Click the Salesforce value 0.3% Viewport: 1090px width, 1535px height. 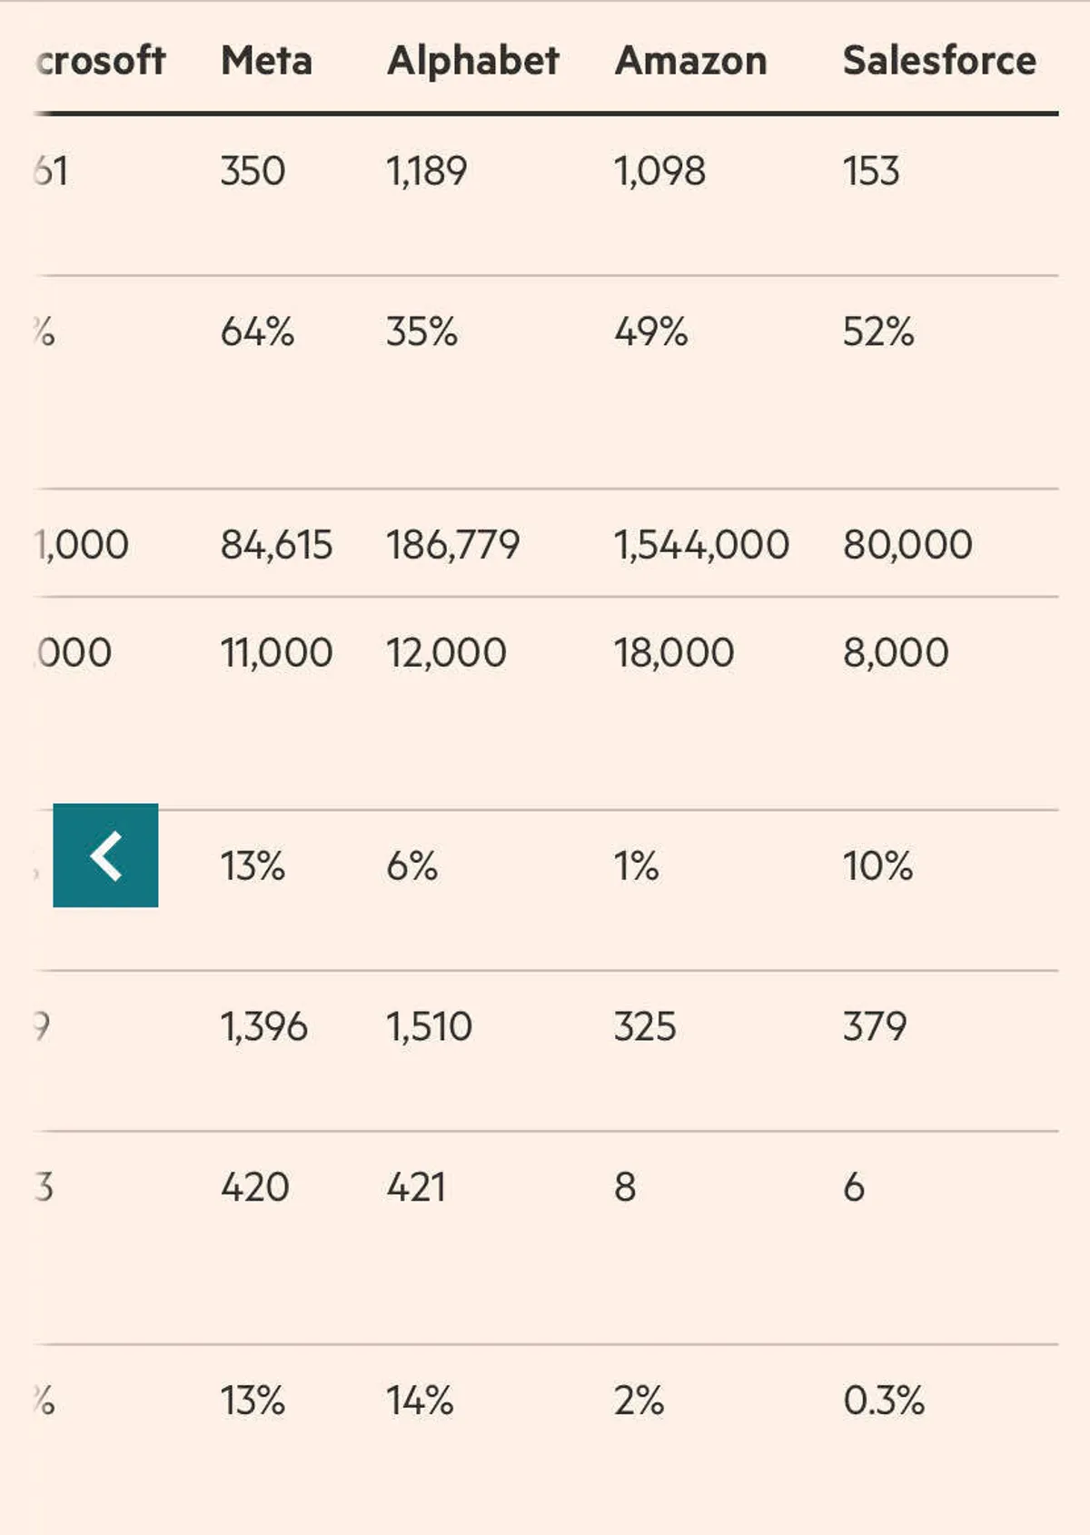click(x=883, y=1401)
